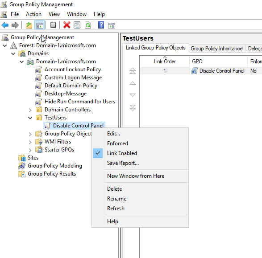Screen dimensions: 262x258
Task: Choose Rename in the context menu
Action: click(116, 199)
